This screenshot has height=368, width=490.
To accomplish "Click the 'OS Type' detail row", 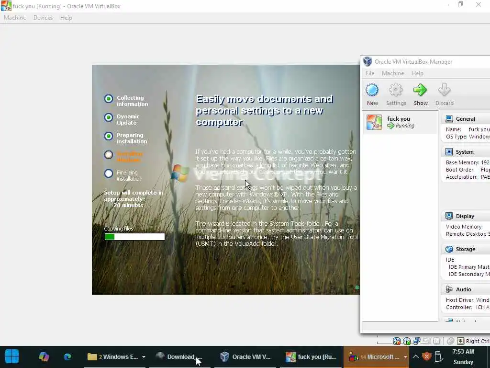I will (468, 137).
